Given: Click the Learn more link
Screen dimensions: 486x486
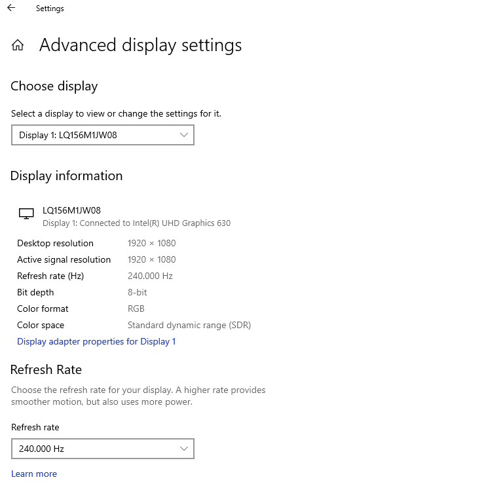Looking at the screenshot, I should point(34,474).
